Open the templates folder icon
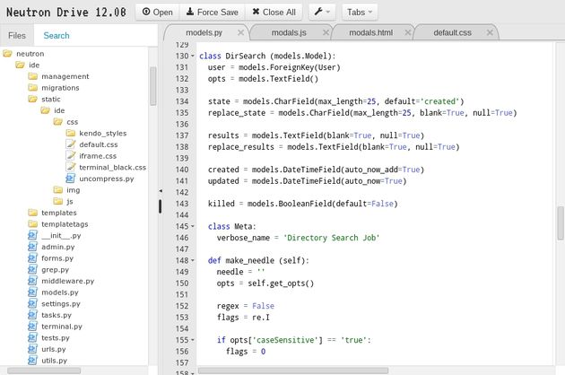The height and width of the screenshot is (375, 565). point(33,213)
